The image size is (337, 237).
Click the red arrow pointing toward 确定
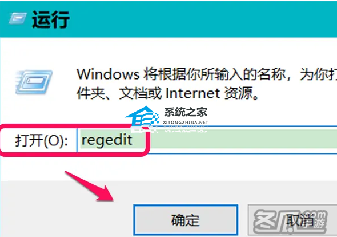pos(90,187)
